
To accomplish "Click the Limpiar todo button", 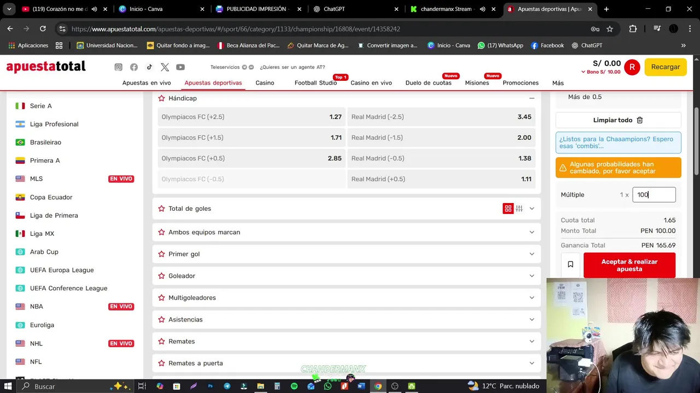I will (619, 120).
